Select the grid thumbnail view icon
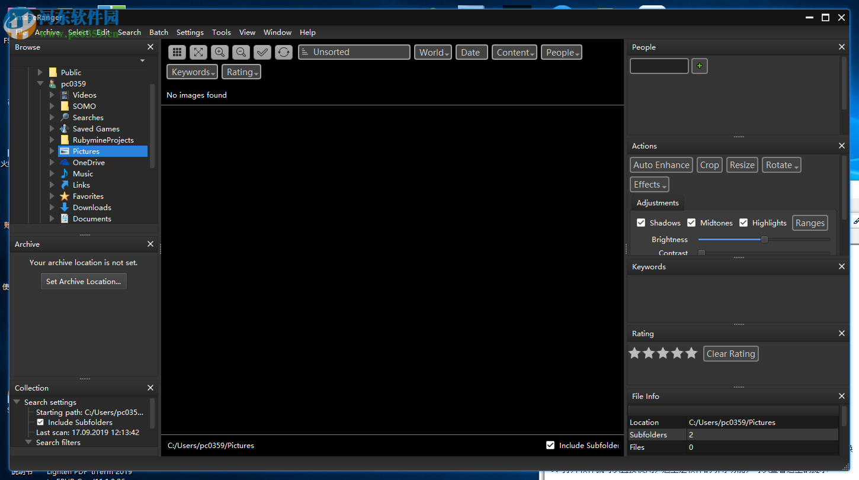The width and height of the screenshot is (859, 480). pyautogui.click(x=177, y=52)
